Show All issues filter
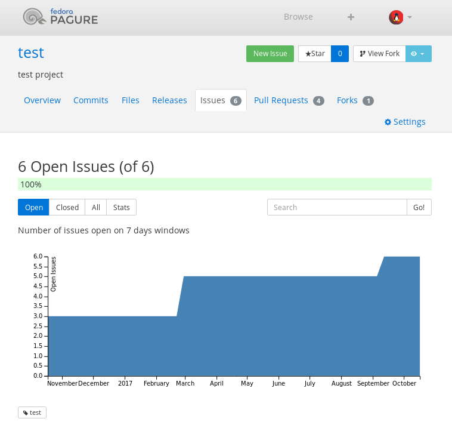Viewport: 452px width, 425px height. click(95, 208)
